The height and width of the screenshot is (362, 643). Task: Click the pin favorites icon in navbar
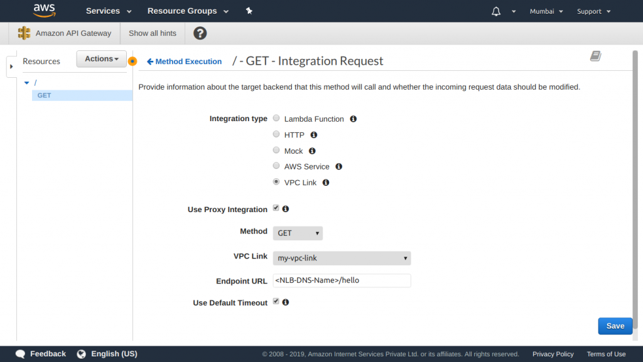click(x=249, y=11)
